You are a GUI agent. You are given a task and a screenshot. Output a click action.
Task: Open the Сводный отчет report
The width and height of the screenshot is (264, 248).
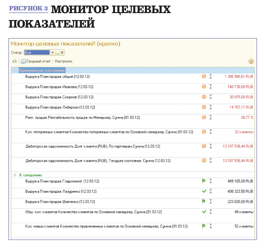(36, 61)
